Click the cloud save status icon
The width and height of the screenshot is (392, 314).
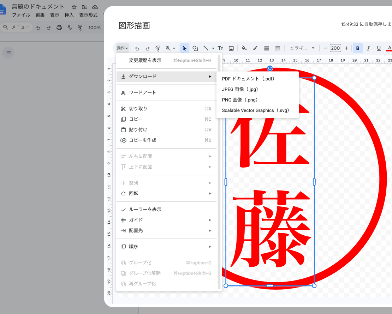pos(95,7)
